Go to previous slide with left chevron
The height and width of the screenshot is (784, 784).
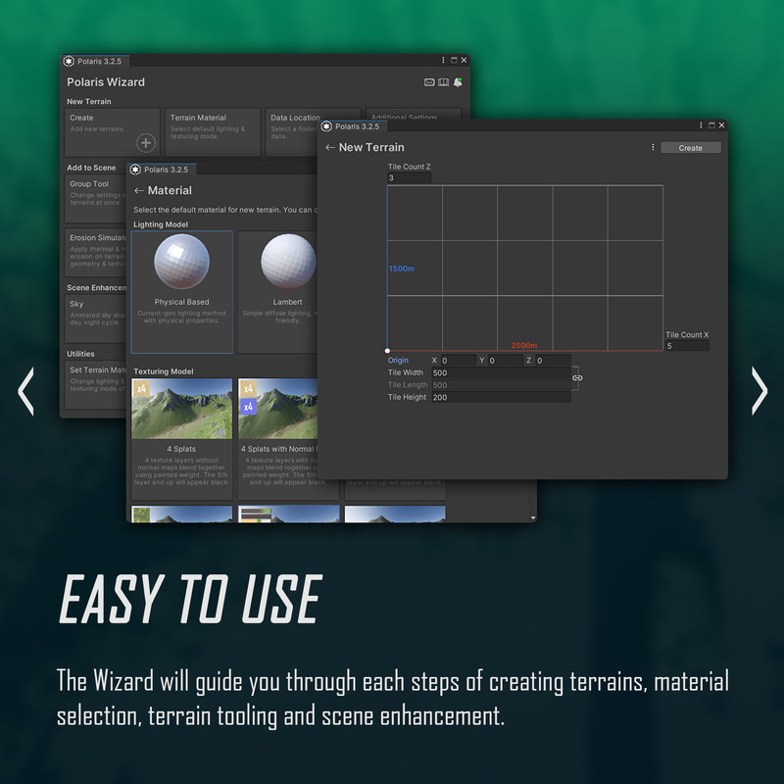tap(26, 391)
